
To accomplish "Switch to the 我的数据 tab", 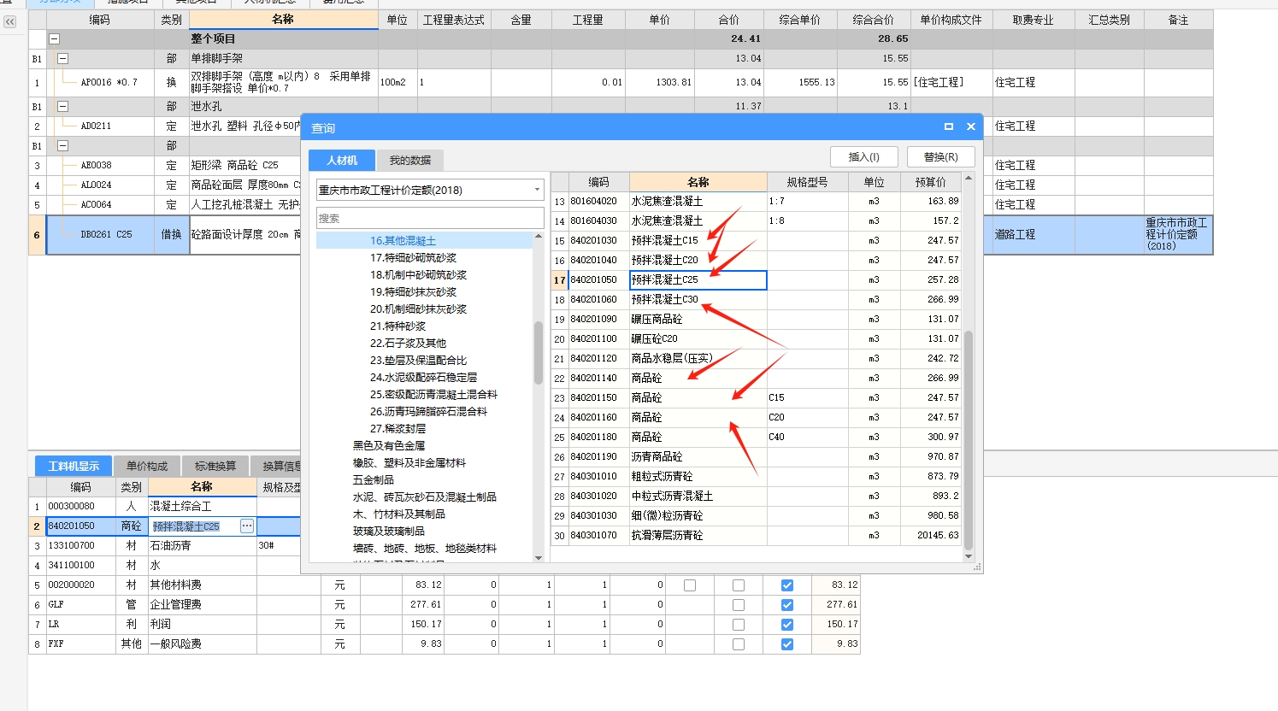I will point(410,160).
